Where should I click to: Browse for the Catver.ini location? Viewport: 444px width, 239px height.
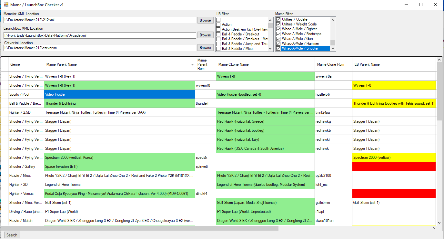(x=205, y=48)
